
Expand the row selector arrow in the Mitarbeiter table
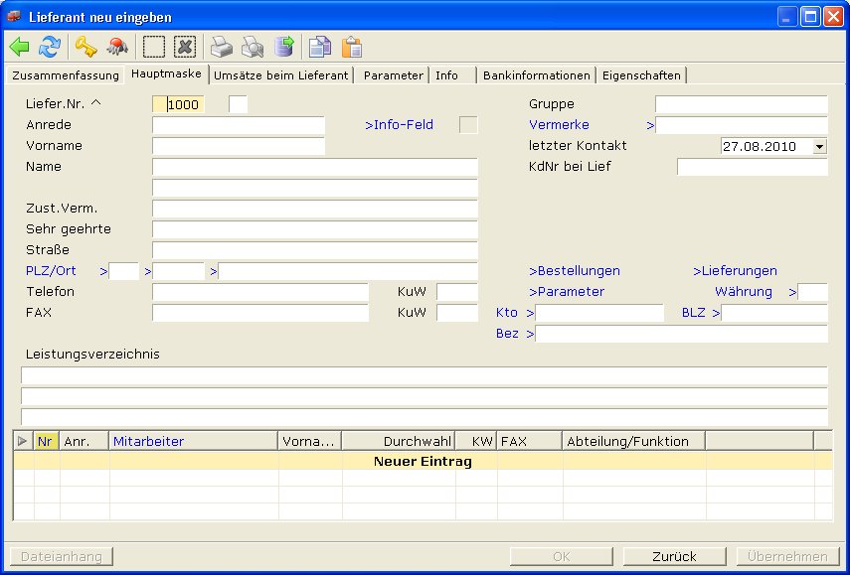point(23,441)
